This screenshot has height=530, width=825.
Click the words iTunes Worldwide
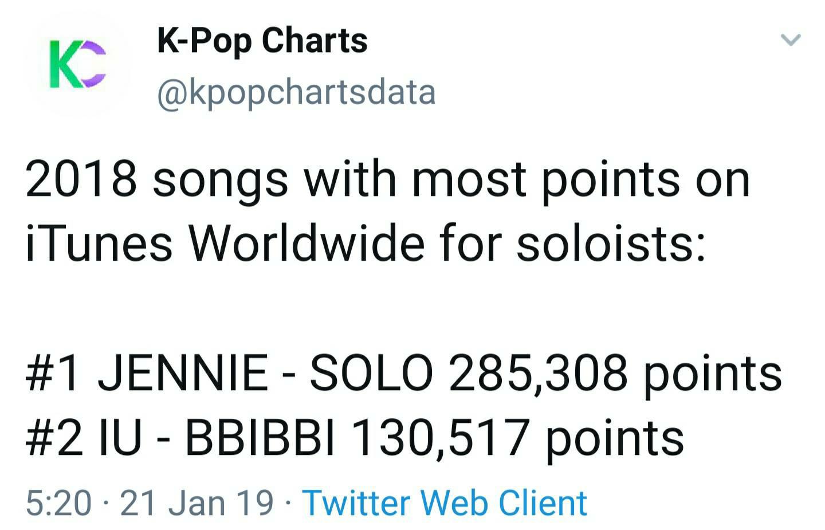pos(226,242)
